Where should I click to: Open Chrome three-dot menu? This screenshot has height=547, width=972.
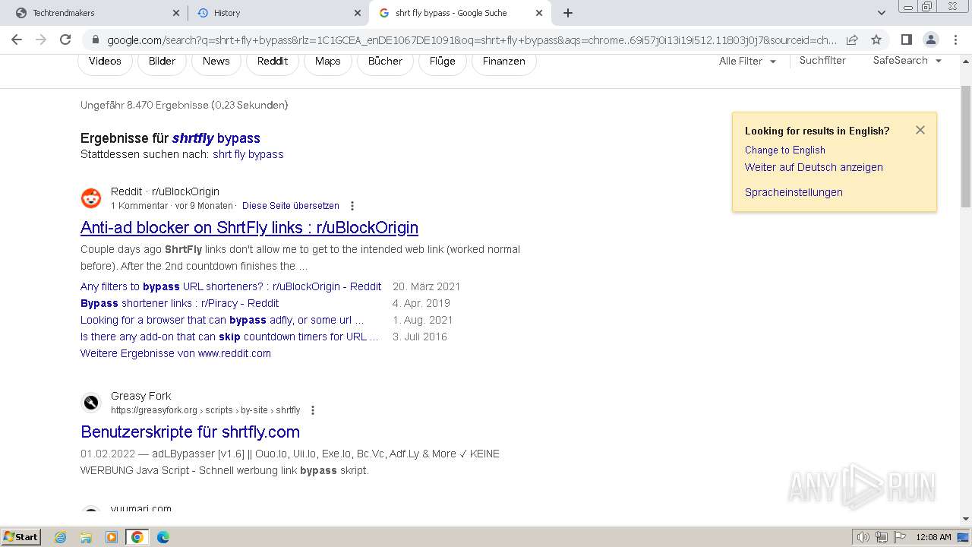point(955,40)
